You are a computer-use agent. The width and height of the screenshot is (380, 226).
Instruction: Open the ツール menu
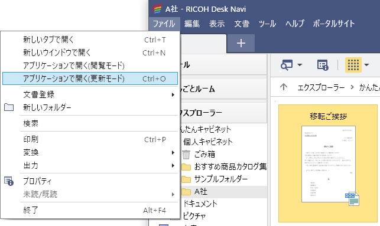coord(267,24)
